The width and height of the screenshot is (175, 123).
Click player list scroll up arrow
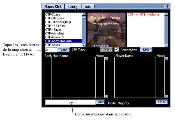tap(166, 14)
